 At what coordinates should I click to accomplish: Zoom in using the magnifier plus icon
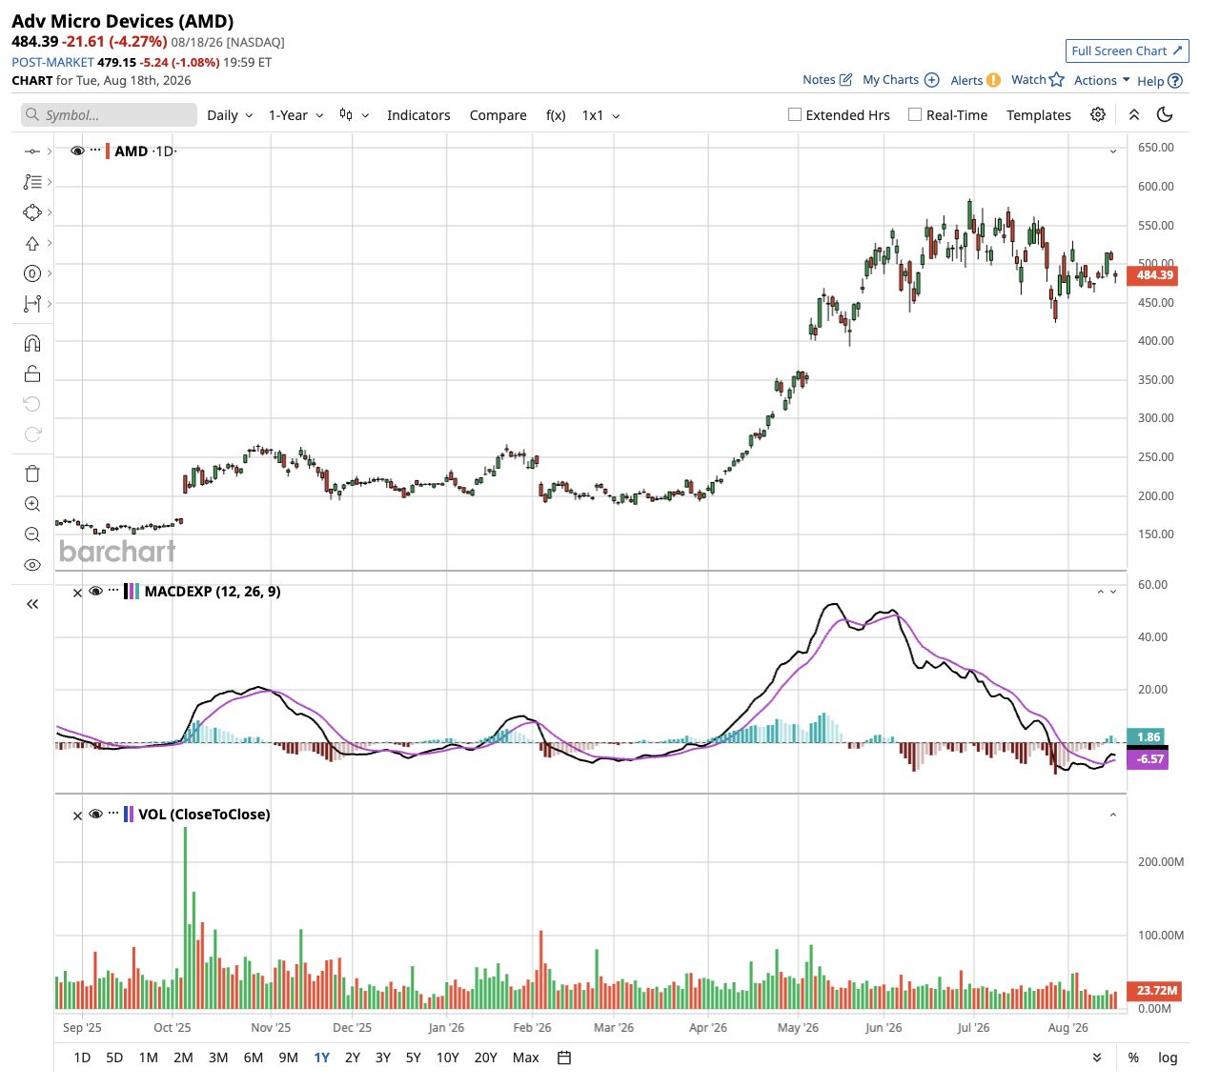click(32, 504)
